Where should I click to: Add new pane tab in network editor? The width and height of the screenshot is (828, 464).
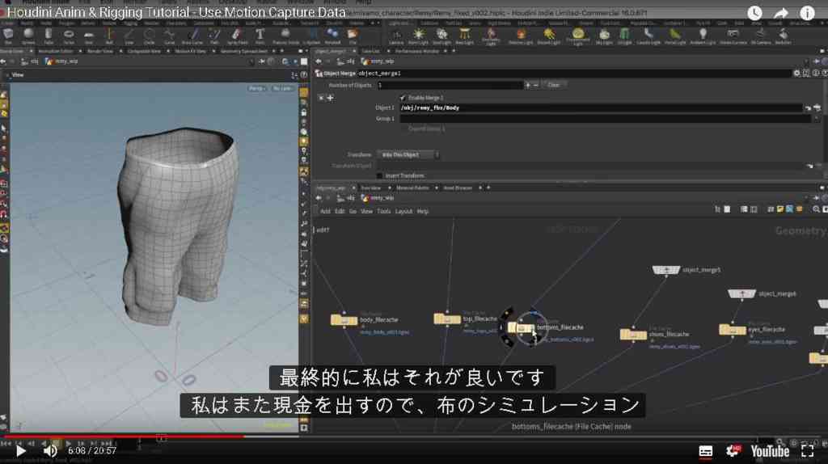point(488,188)
